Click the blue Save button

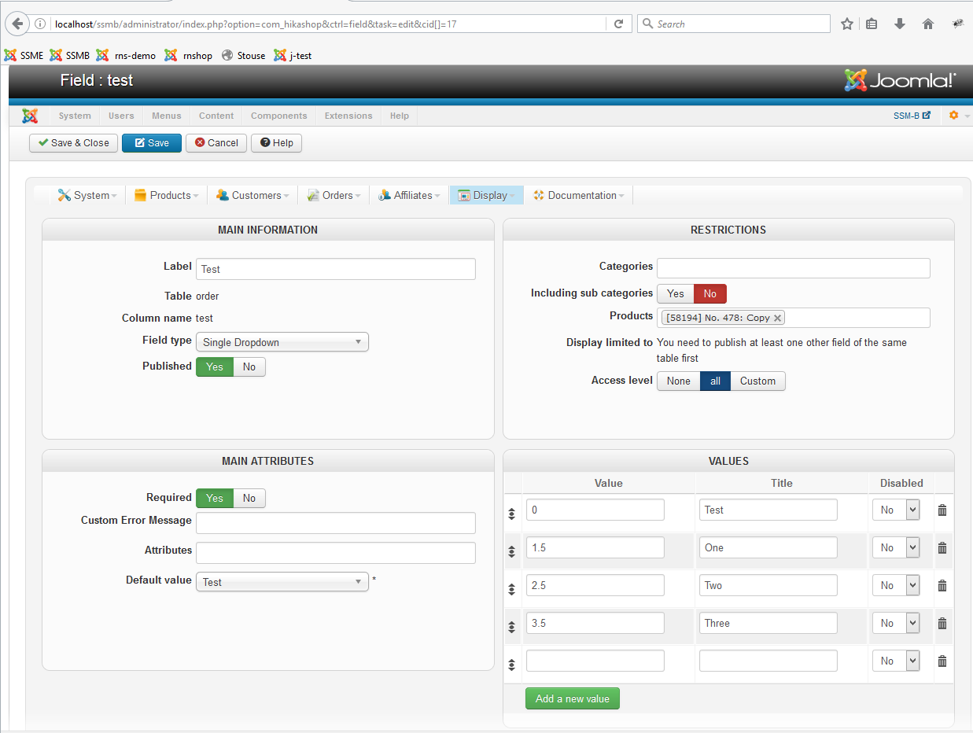(152, 142)
